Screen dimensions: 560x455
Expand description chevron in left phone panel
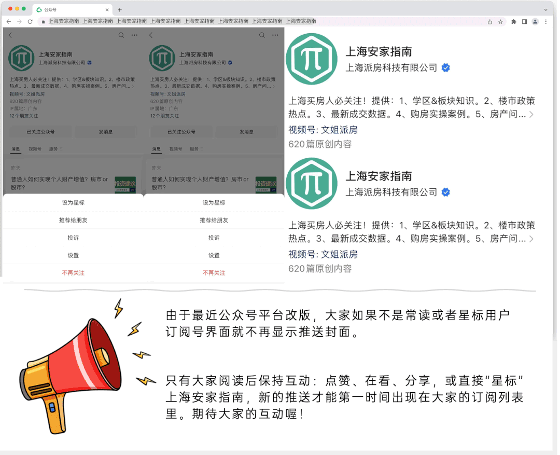[x=133, y=86]
